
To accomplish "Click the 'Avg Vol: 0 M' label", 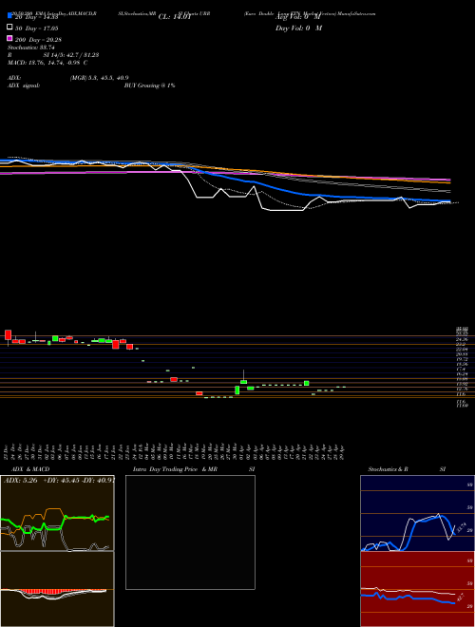I will click(x=297, y=17).
